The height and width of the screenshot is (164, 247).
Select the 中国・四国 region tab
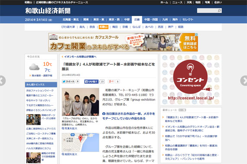click(x=151, y=19)
